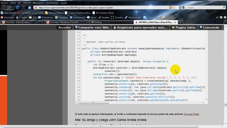Open the Herramientas menu in menu bar
The image size is (227, 128).
click(x=52, y=3)
